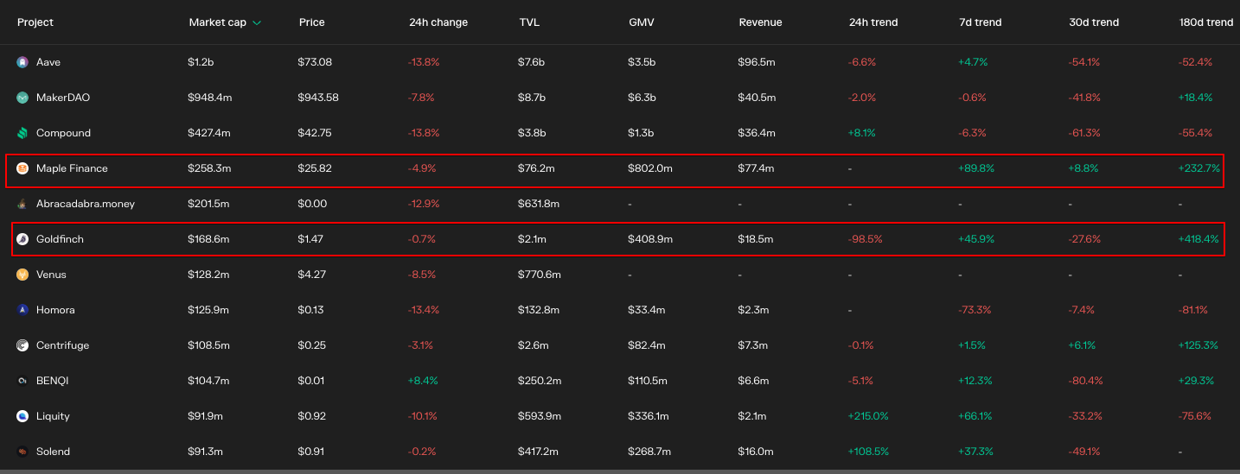Click the Maple Finance logo icon
Image resolution: width=1240 pixels, height=474 pixels.
click(22, 168)
